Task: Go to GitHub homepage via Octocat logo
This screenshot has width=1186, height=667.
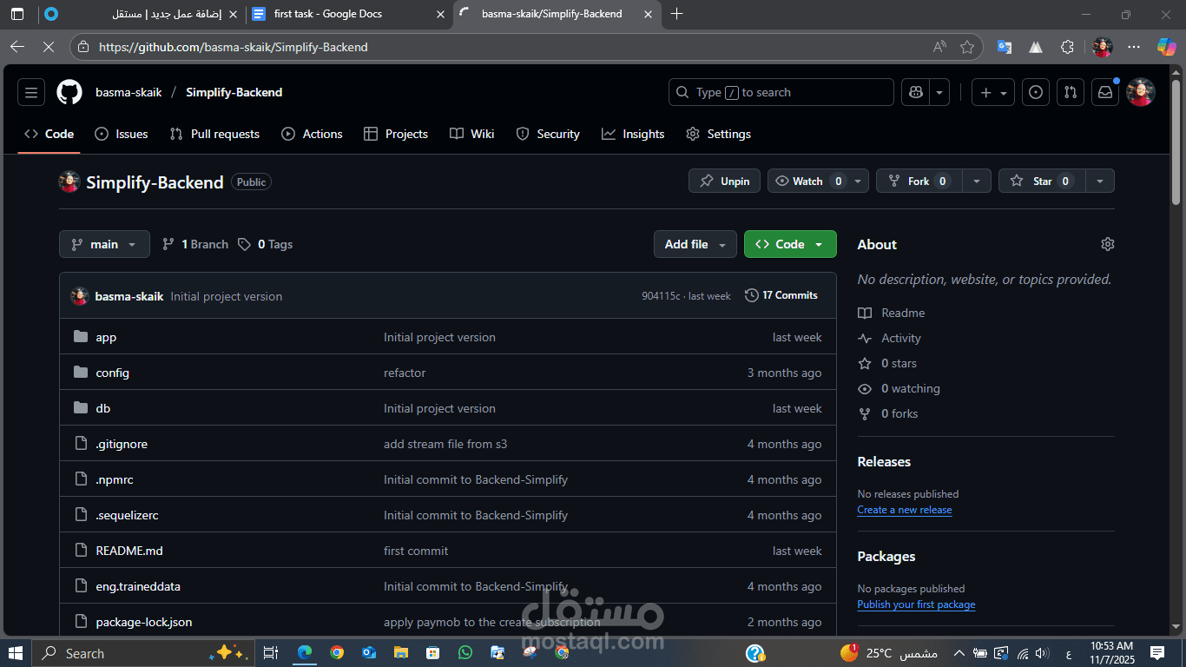Action: point(69,92)
